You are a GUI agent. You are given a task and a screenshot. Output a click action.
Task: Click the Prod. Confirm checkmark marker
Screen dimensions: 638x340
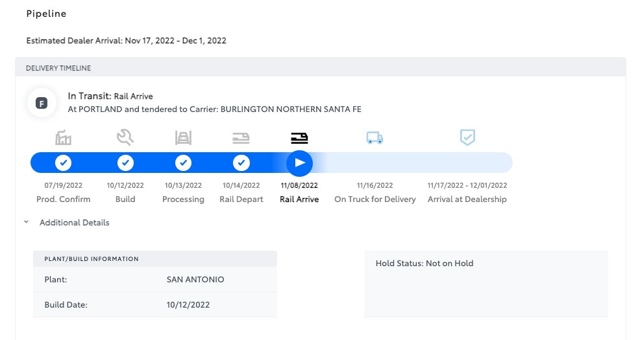[x=63, y=163]
